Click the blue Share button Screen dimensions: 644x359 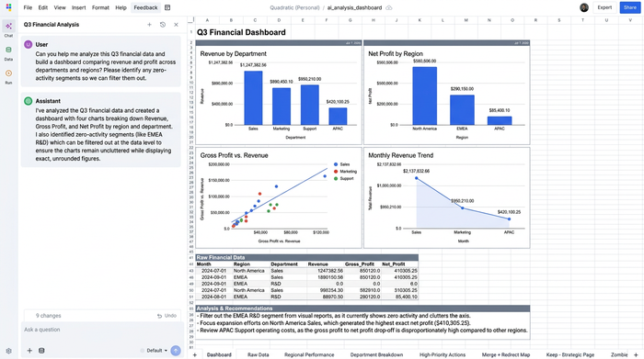coord(630,7)
